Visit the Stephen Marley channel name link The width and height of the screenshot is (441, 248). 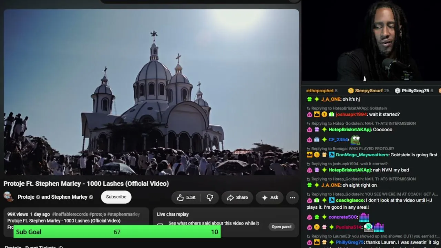tap(69, 197)
